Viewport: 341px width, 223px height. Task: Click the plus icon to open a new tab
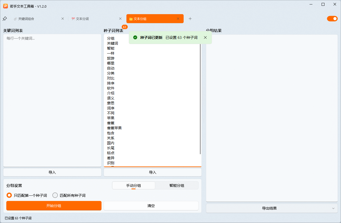point(190,19)
